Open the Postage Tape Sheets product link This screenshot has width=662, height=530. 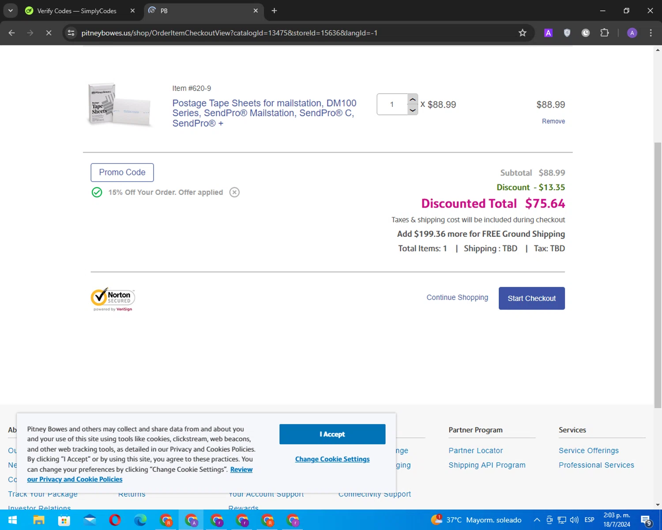pyautogui.click(x=264, y=113)
